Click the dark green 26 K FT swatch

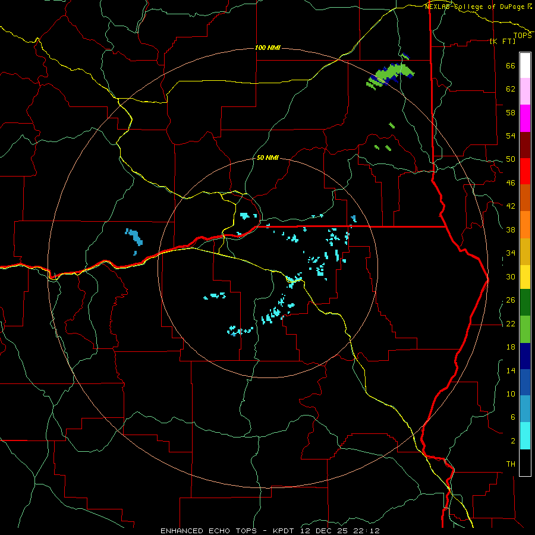pyautogui.click(x=525, y=303)
